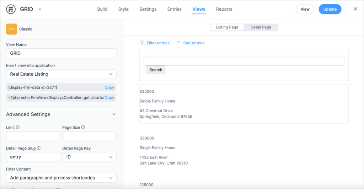
Task: Click the View button
Action: 305,9
